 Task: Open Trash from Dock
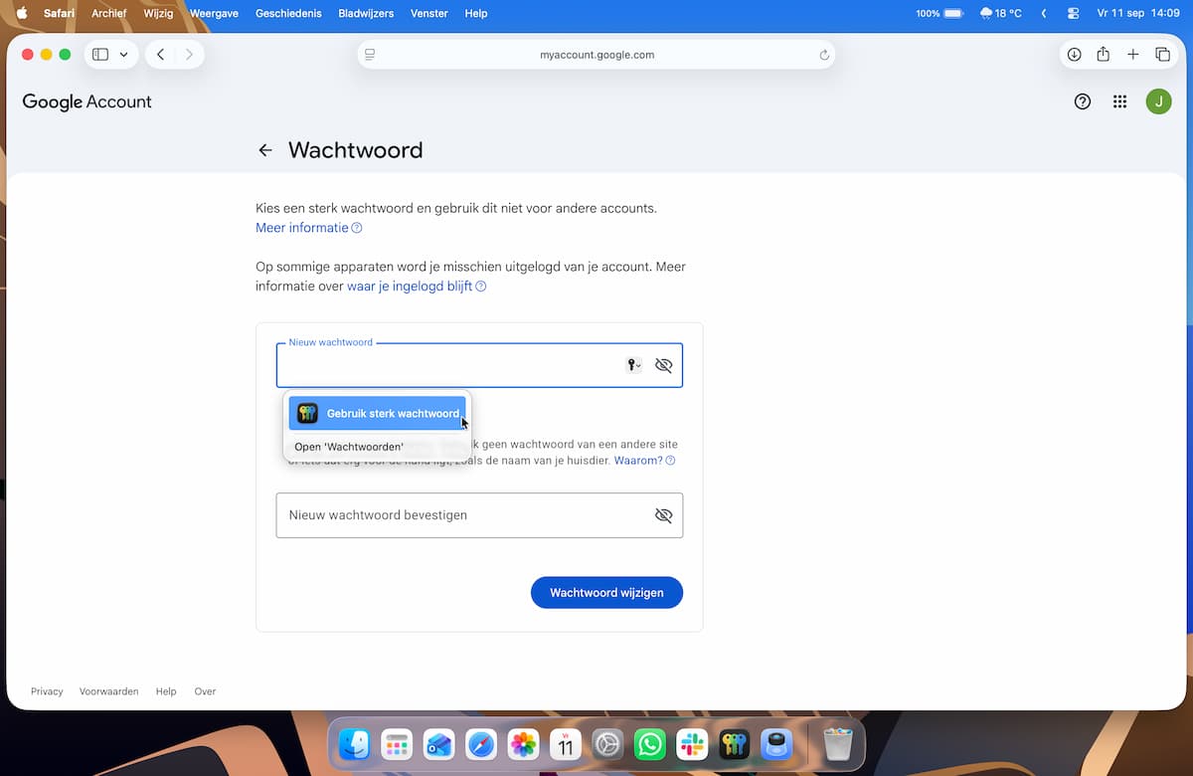(x=838, y=744)
